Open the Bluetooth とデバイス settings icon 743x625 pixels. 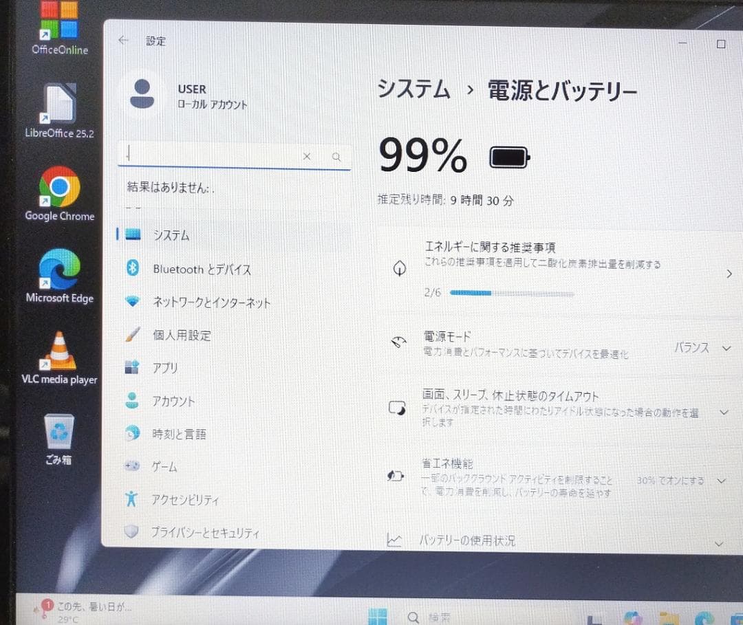point(132,269)
